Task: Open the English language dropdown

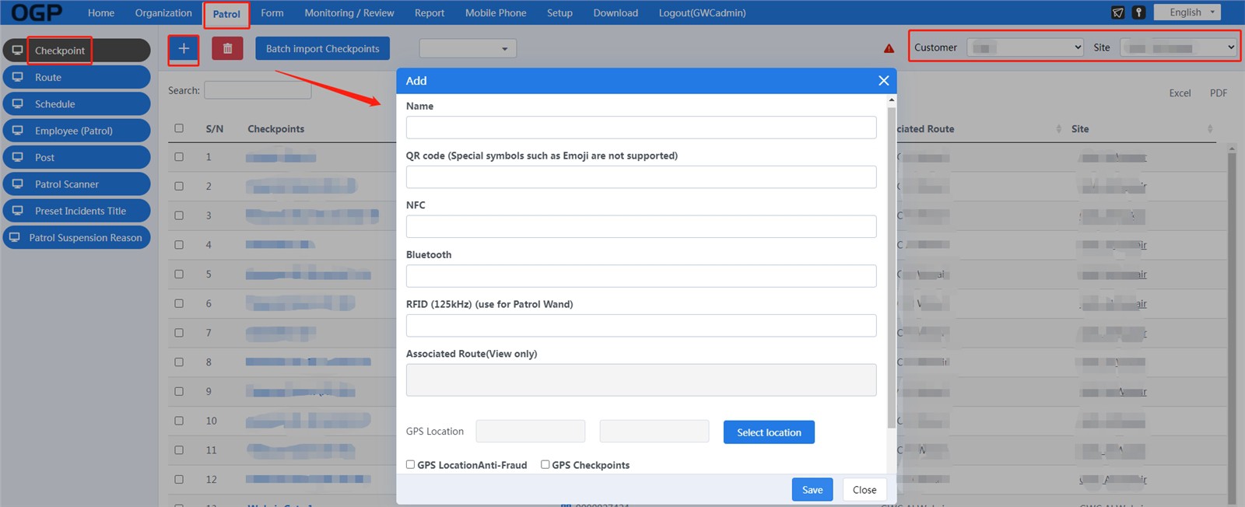Action: pyautogui.click(x=1187, y=12)
